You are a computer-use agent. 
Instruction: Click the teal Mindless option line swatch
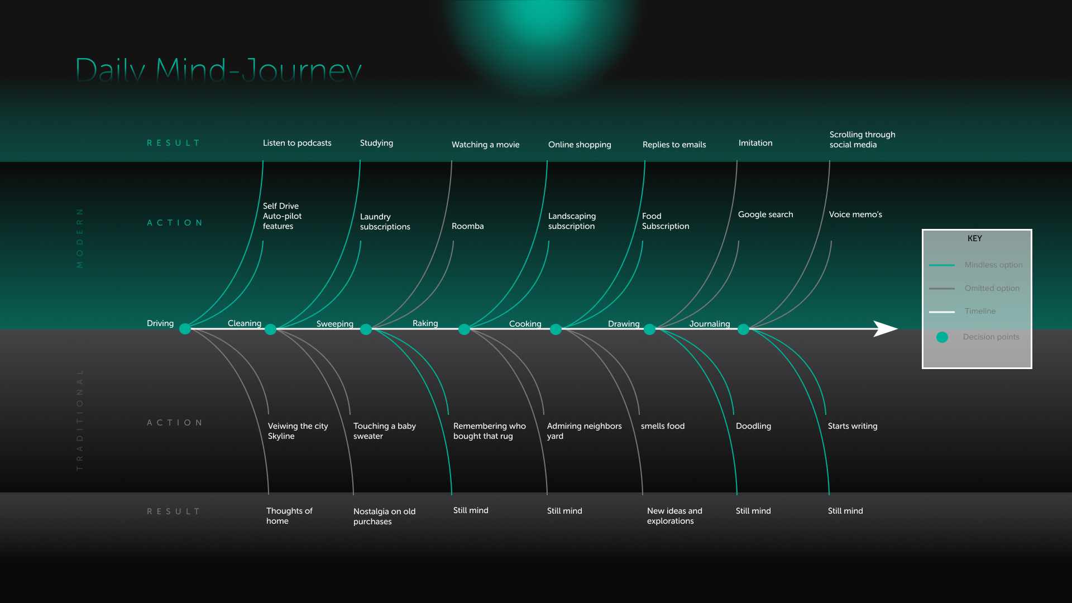coord(941,265)
